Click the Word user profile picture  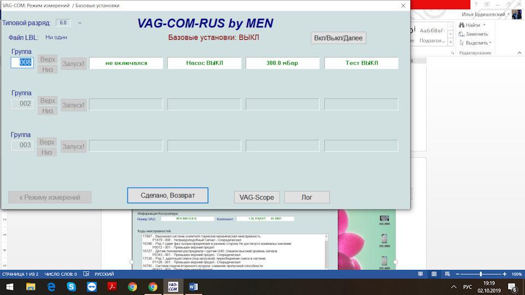pyautogui.click(x=517, y=14)
